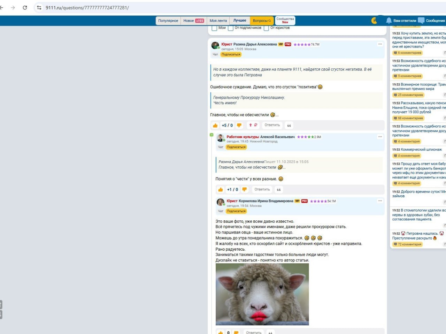This screenshot has height=334, width=446.
Task: Thumbs up Алексей Васильевич's reply
Action: click(x=221, y=190)
